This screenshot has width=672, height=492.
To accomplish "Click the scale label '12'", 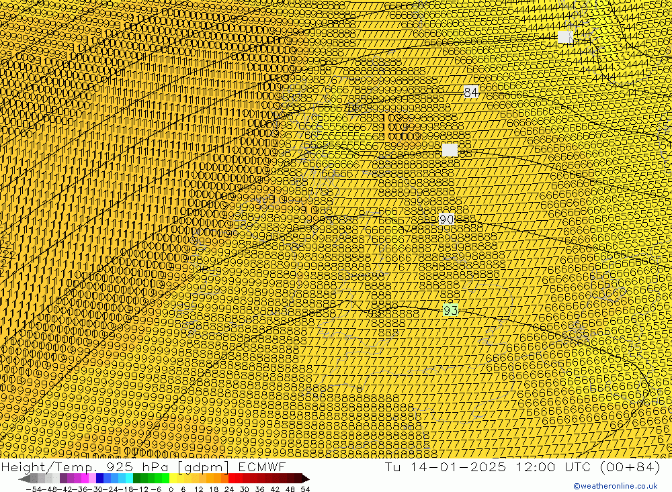I will coord(199,489).
